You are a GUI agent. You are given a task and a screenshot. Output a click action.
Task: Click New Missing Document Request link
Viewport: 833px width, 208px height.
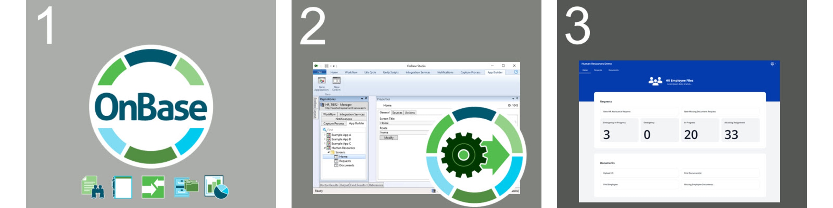(x=720, y=111)
